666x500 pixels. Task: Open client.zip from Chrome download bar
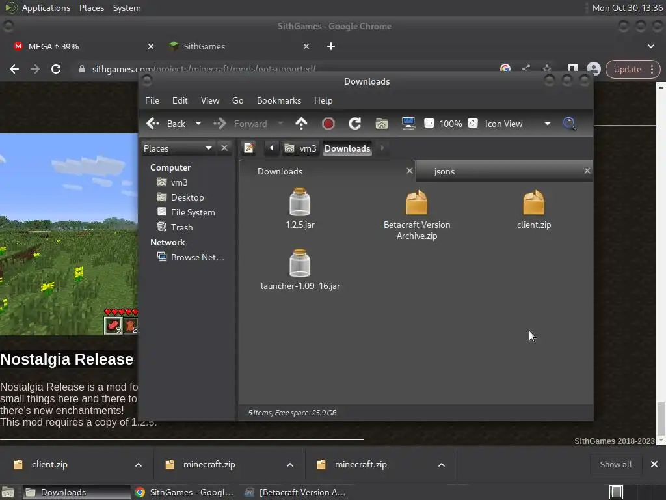(49, 465)
